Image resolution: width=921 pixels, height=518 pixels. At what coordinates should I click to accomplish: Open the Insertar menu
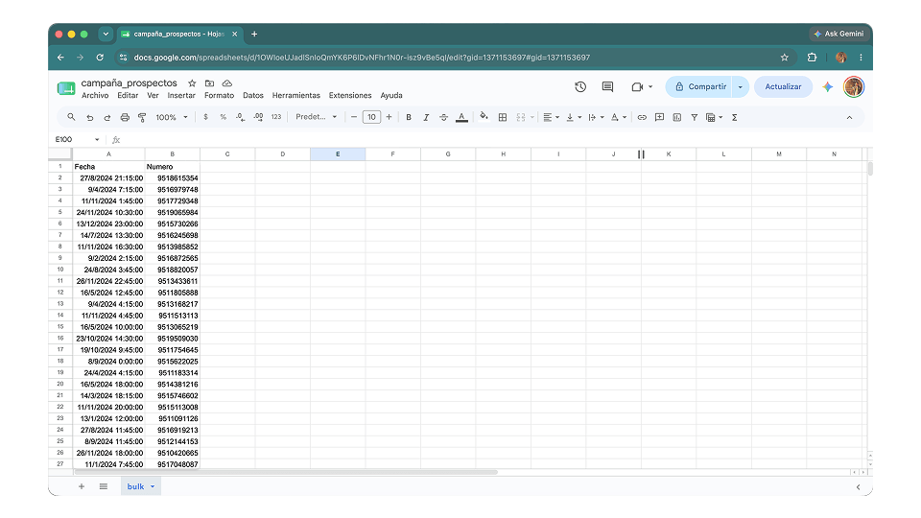pyautogui.click(x=181, y=95)
